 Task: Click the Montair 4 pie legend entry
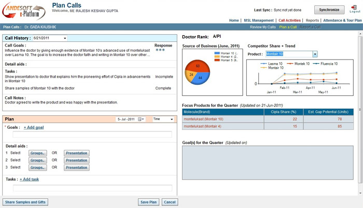[226, 56]
